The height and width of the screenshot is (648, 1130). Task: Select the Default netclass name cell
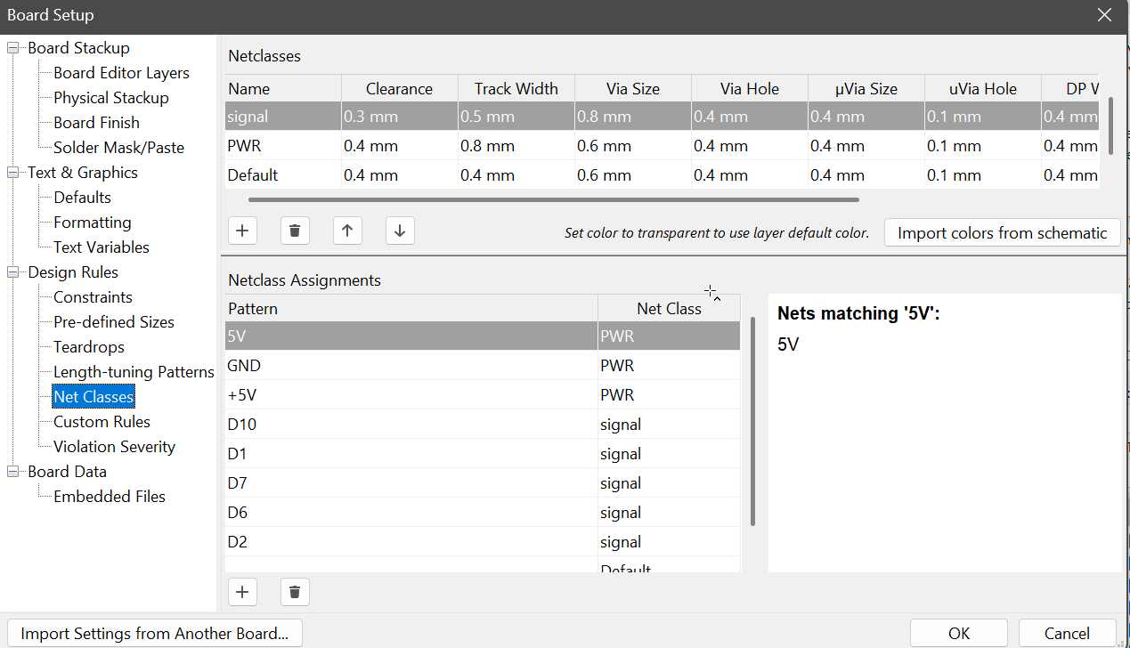(282, 175)
